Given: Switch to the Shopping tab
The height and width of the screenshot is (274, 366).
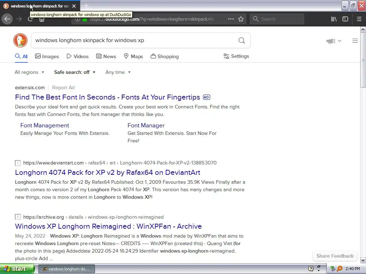Looking at the screenshot, I should (164, 56).
